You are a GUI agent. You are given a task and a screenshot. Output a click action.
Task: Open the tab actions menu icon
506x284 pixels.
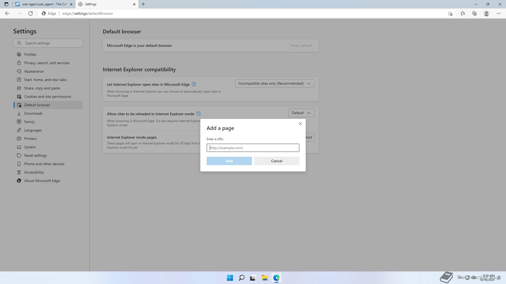click(x=6, y=4)
